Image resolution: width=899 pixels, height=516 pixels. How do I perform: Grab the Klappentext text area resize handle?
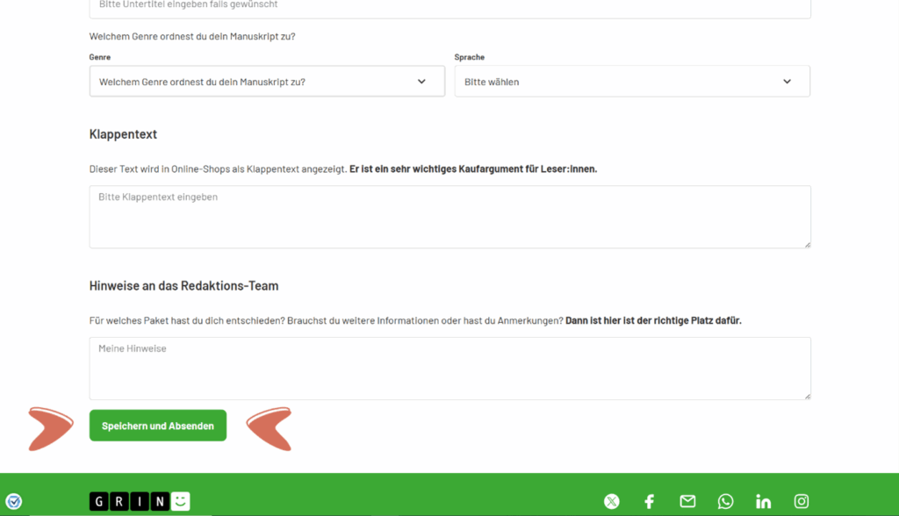[807, 244]
